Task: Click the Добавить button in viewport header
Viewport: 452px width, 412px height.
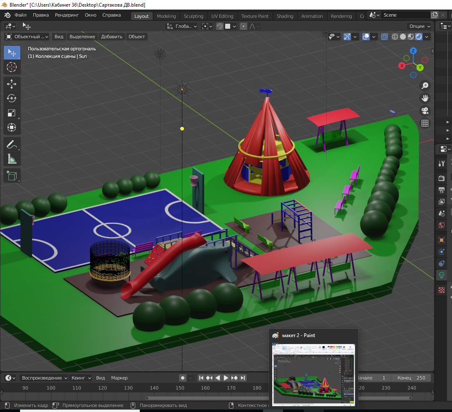Action: coord(112,37)
